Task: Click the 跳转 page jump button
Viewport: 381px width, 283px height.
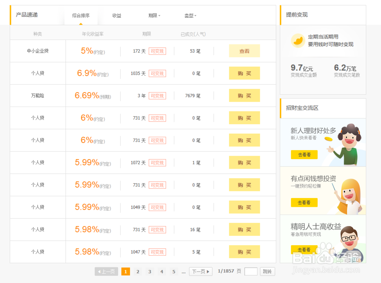Action: point(267,272)
